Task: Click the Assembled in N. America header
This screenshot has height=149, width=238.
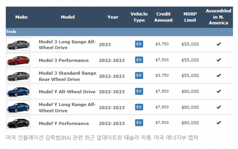Action: 219,17
